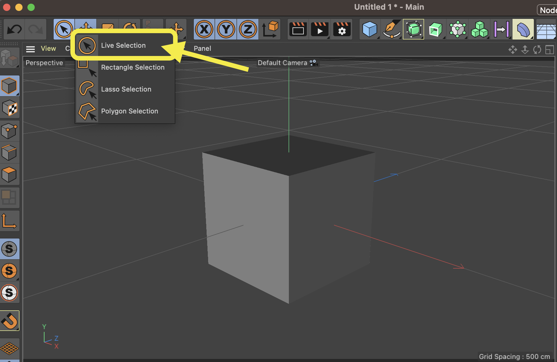Open the View menu
Image resolution: width=557 pixels, height=362 pixels.
tap(48, 48)
